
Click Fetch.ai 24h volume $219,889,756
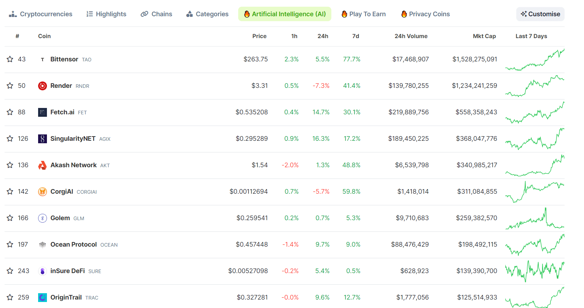(x=409, y=112)
